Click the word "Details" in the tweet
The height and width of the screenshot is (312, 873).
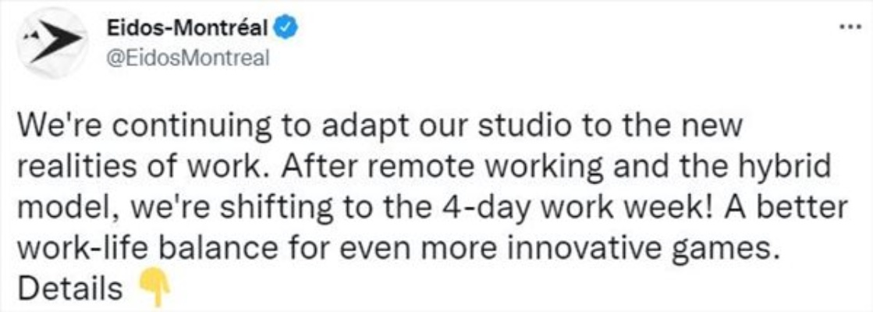70,289
